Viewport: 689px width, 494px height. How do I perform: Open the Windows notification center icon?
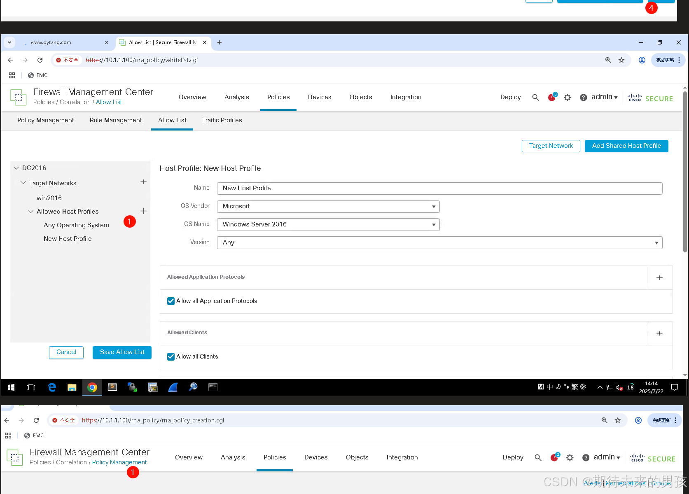(x=675, y=387)
